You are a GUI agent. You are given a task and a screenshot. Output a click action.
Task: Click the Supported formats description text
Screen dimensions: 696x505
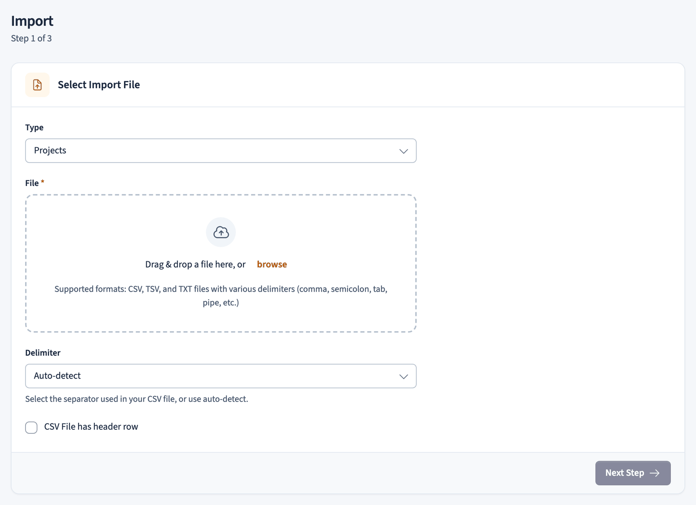click(x=221, y=296)
